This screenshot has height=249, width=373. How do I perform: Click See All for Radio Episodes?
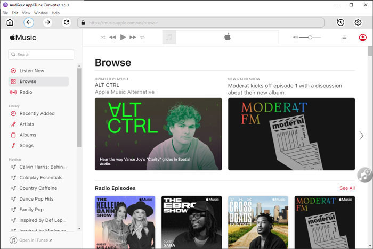coord(347,188)
